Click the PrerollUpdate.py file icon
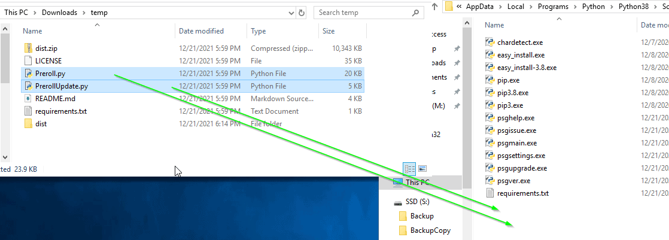The width and height of the screenshot is (669, 240). (x=28, y=86)
